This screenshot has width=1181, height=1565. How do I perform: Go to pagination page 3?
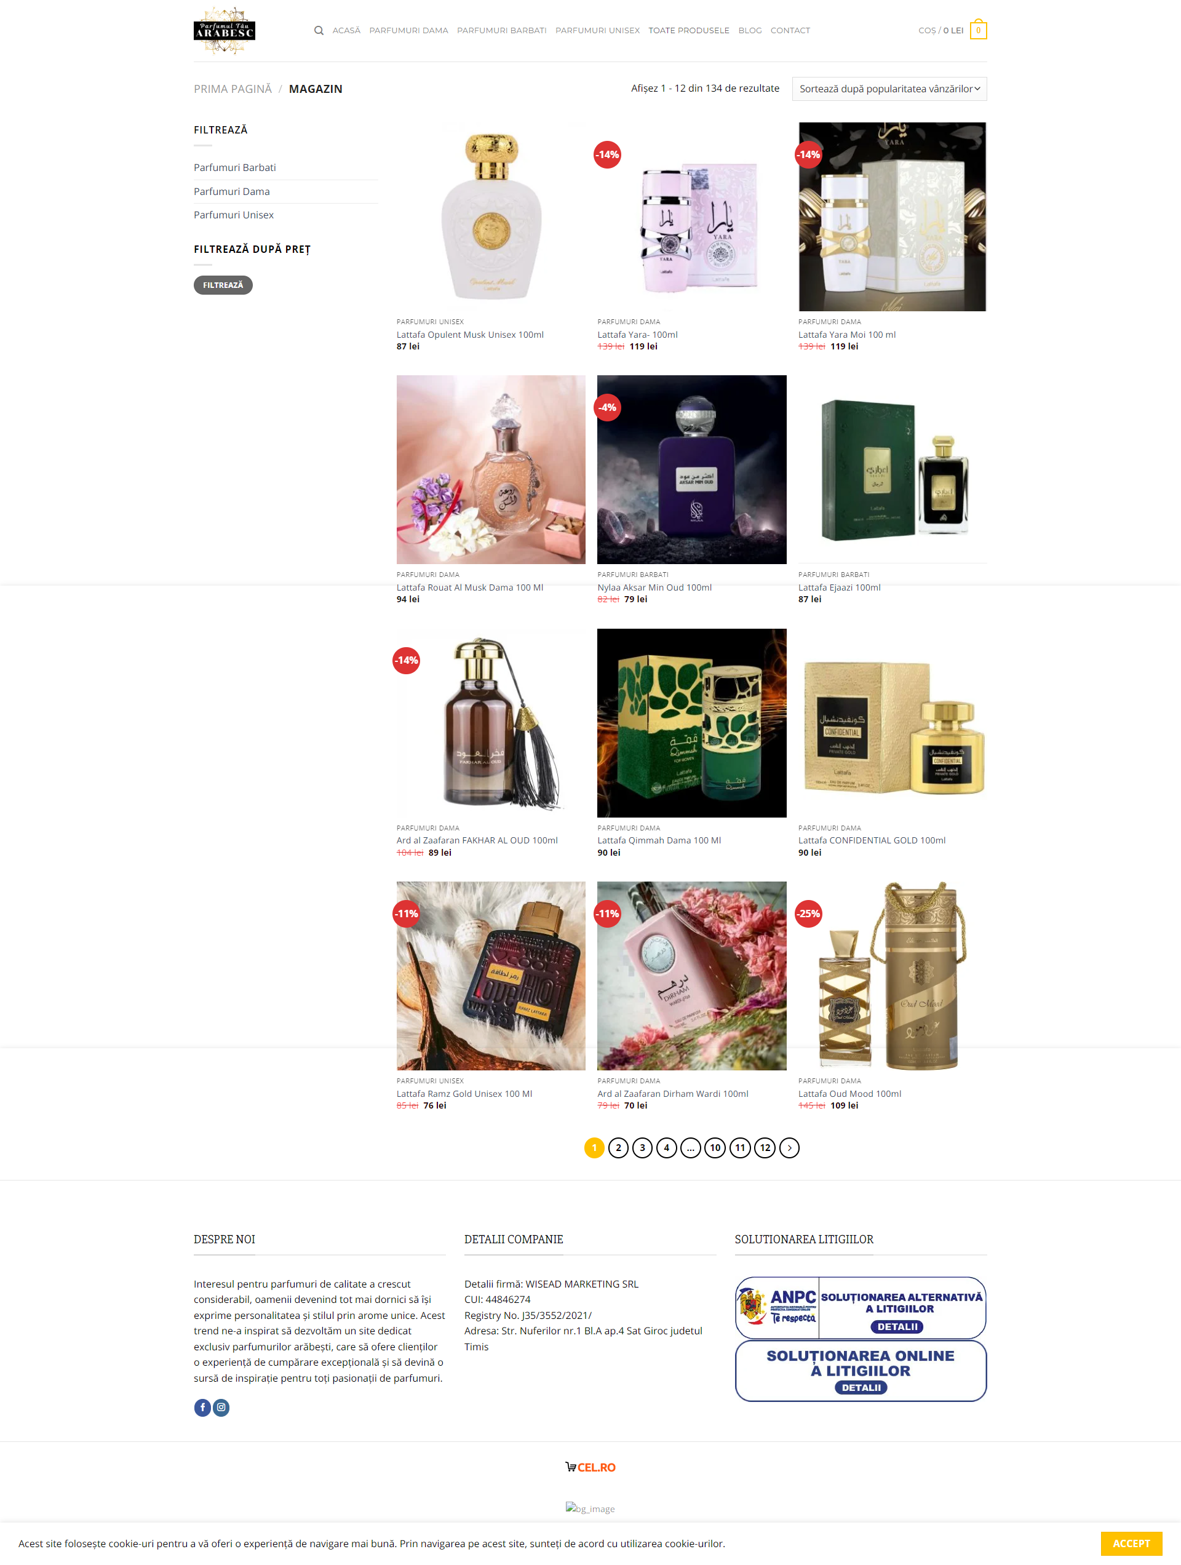pos(642,1147)
